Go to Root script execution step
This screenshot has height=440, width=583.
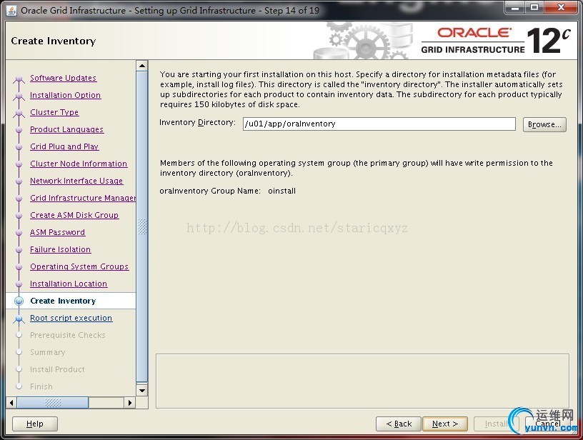pos(71,318)
